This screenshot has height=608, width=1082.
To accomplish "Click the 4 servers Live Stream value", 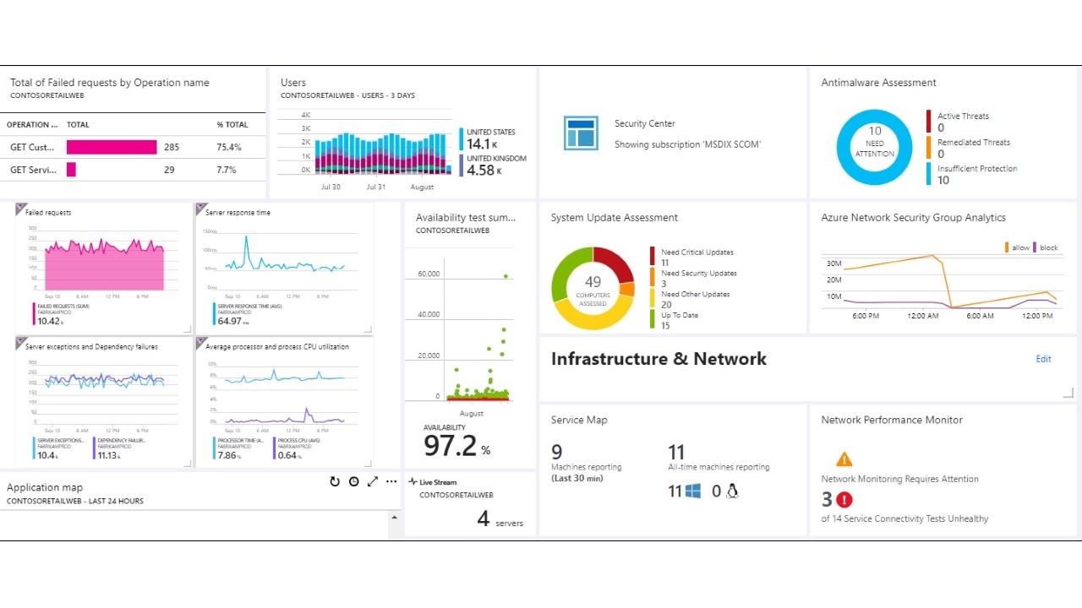I will click(x=500, y=518).
